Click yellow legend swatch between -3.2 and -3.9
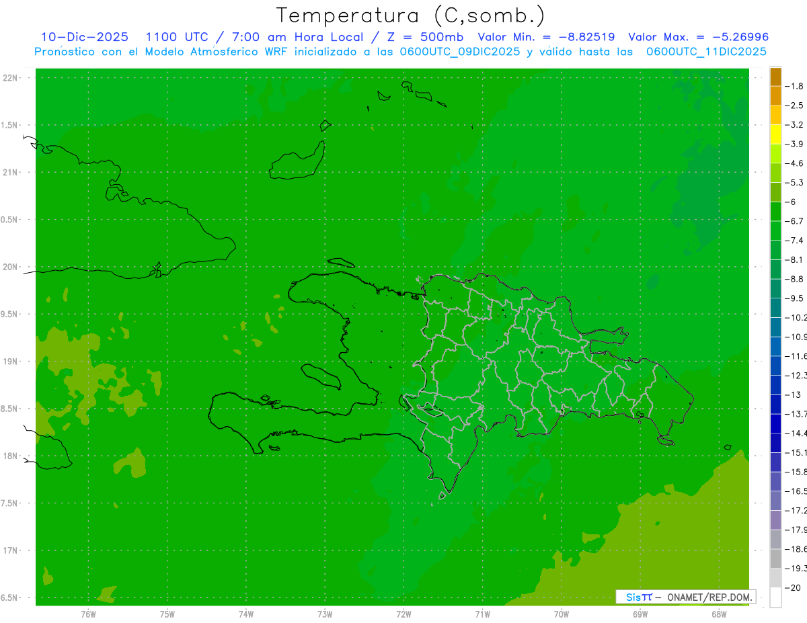Image resolution: width=807 pixels, height=623 pixels. coord(775,134)
